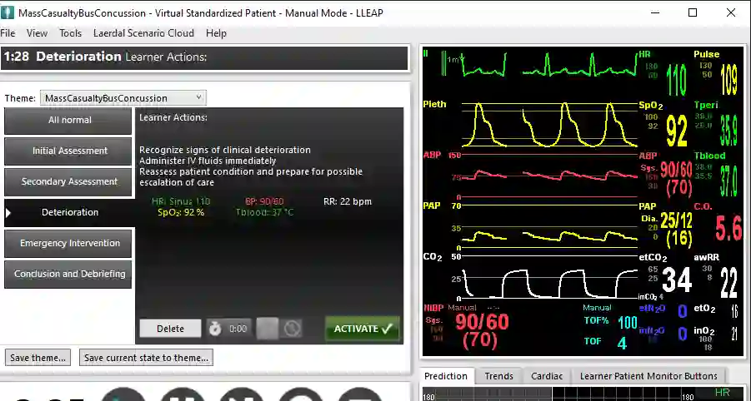Click the white CO2 capnography waveform
This screenshot has width=751, height=401.
pyautogui.click(x=549, y=283)
